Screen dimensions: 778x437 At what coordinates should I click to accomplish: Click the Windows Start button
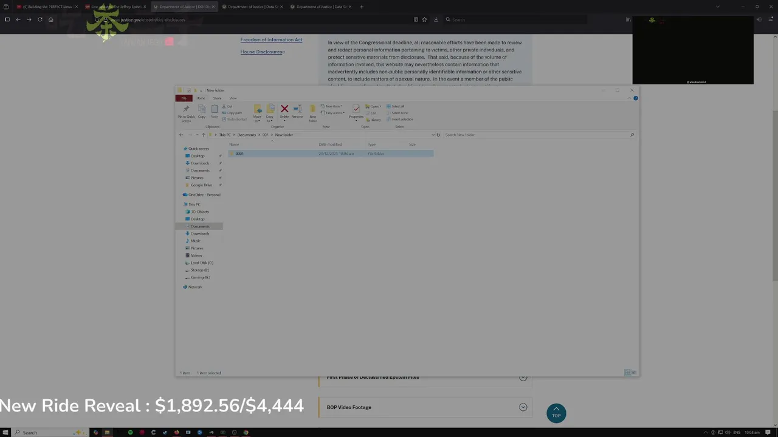pyautogui.click(x=6, y=432)
